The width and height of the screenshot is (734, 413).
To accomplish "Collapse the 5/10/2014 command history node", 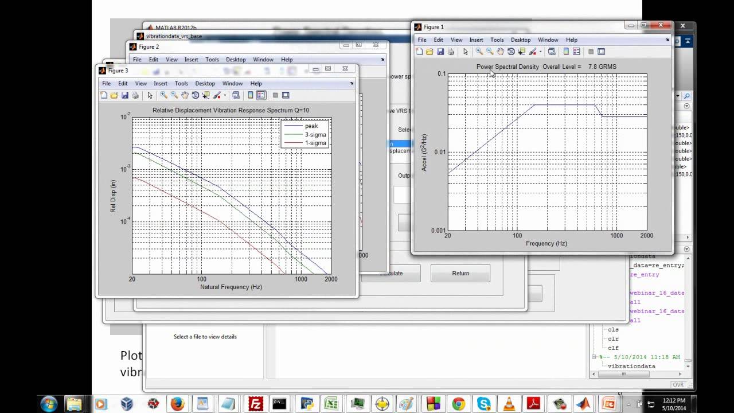I will coord(595,357).
